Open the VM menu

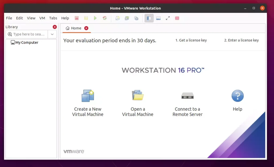pyautogui.click(x=42, y=18)
